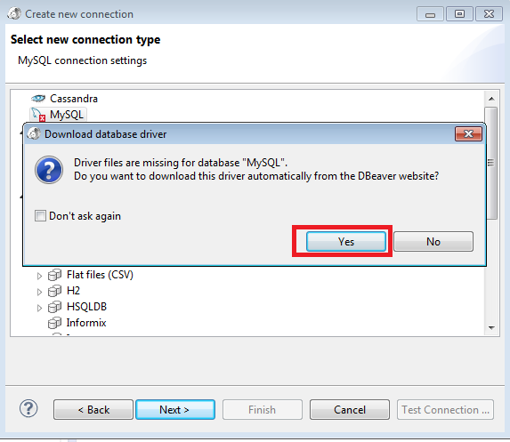Viewport: 510px width, 442px height.
Task: Confirm driver download with Yes
Action: [346, 242]
